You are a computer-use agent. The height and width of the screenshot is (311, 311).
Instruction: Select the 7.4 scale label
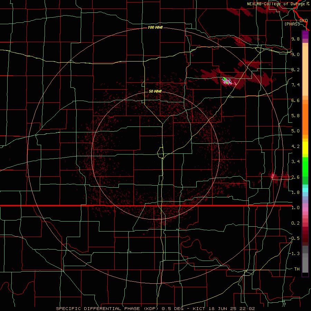point(295,85)
